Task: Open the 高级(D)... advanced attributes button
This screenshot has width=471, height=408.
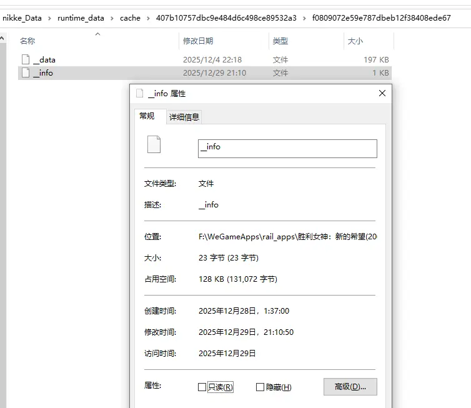Action: pos(350,387)
